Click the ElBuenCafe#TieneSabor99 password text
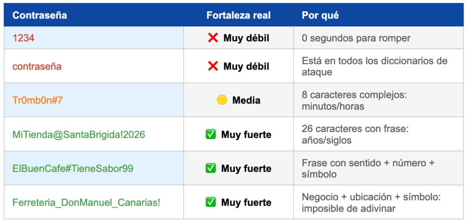Viewport: 469px width, 223px height. pyautogui.click(x=73, y=168)
